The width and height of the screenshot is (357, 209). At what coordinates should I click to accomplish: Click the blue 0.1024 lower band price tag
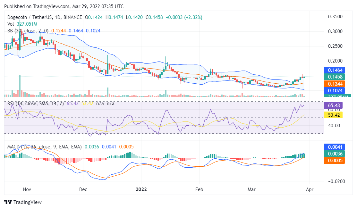coord(335,91)
